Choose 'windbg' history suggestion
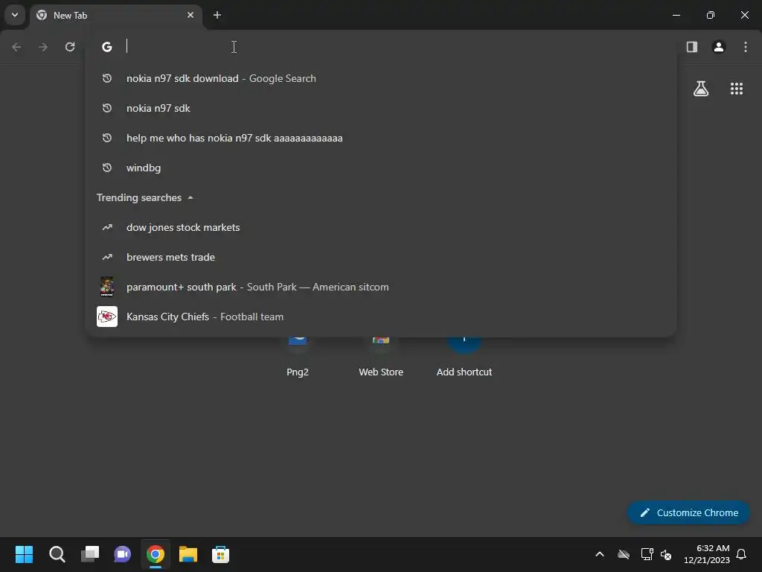 click(381, 168)
